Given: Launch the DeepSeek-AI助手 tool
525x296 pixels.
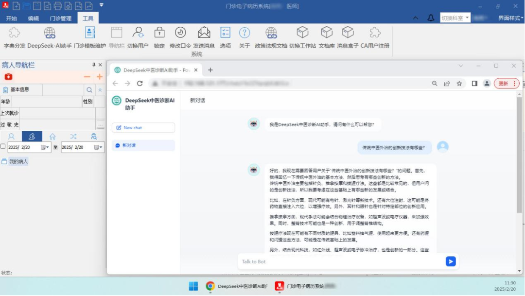Looking at the screenshot, I should tap(50, 37).
